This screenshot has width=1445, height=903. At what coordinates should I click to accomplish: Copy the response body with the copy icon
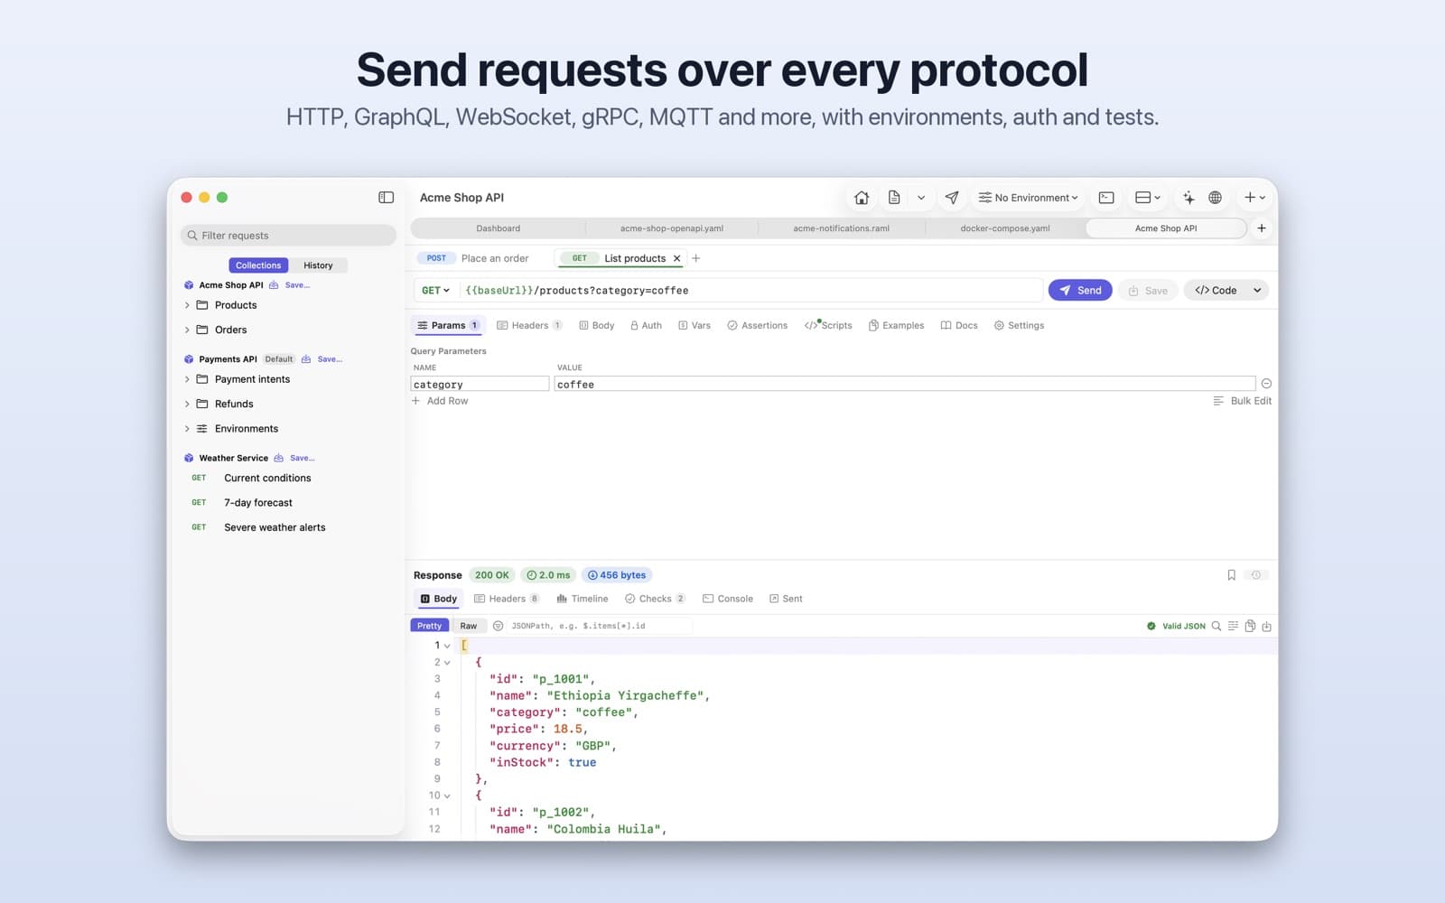1250,626
